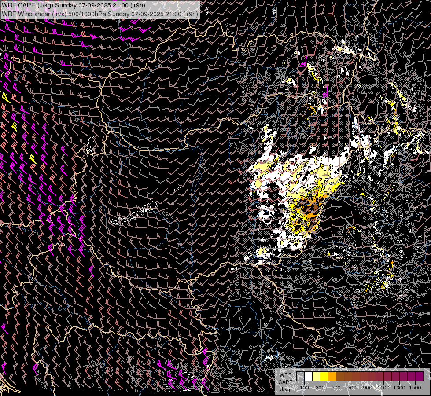Click the legend value 1300
This screenshot has height=396, width=431.
pos(399,388)
